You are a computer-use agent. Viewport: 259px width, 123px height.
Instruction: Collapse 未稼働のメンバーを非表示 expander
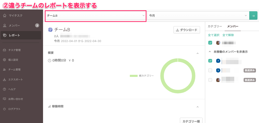[x=210, y=52]
